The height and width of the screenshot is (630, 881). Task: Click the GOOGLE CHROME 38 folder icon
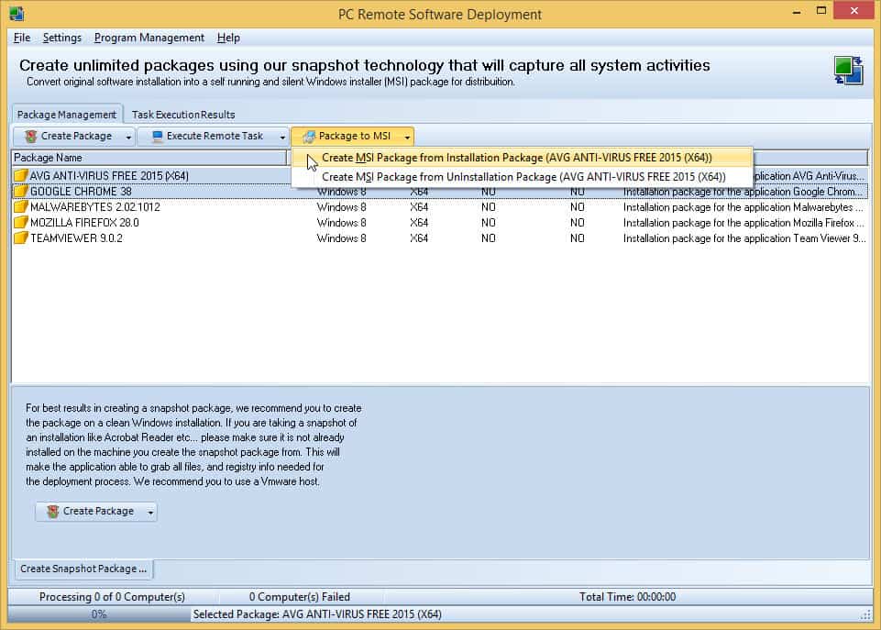tap(20, 192)
